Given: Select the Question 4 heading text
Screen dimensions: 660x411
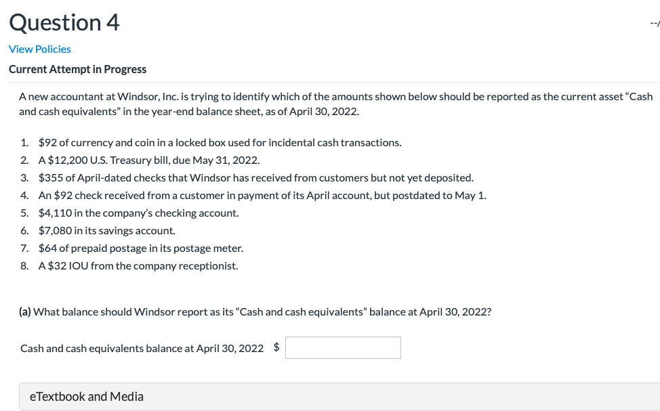Looking at the screenshot, I should pos(64,22).
